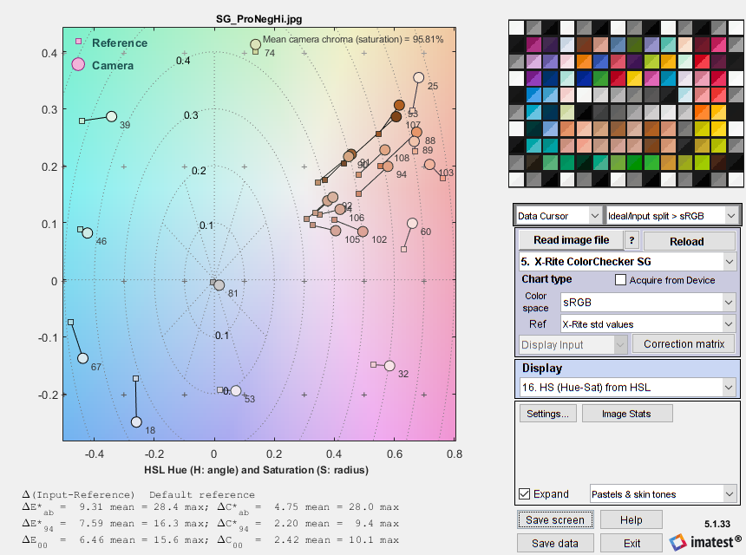Click camera circle marker labeled 25
746x555 pixels.
pos(419,78)
